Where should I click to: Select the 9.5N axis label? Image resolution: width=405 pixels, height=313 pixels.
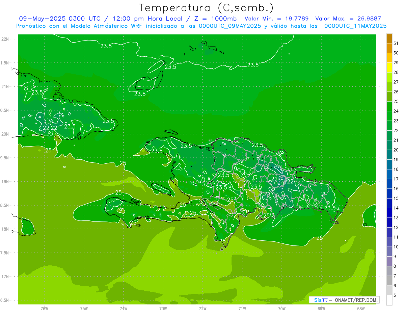[5, 158]
